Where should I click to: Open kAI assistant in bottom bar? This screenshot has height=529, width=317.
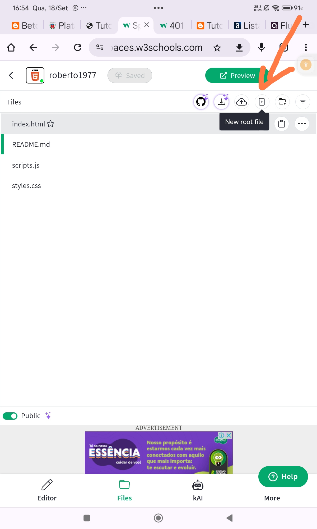[x=198, y=491]
